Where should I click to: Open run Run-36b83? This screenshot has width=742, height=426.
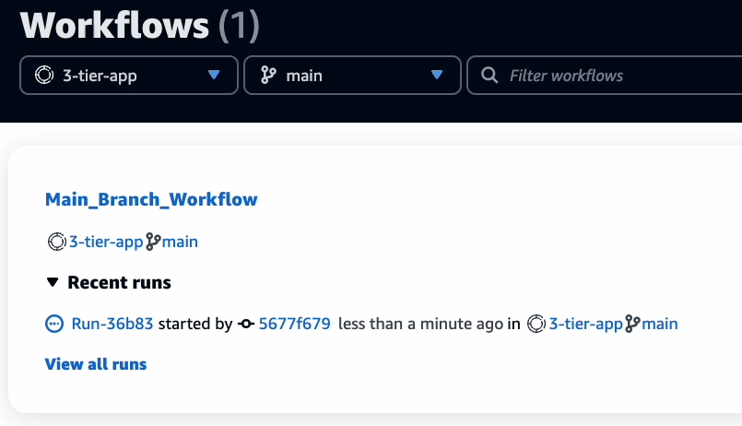[112, 324]
